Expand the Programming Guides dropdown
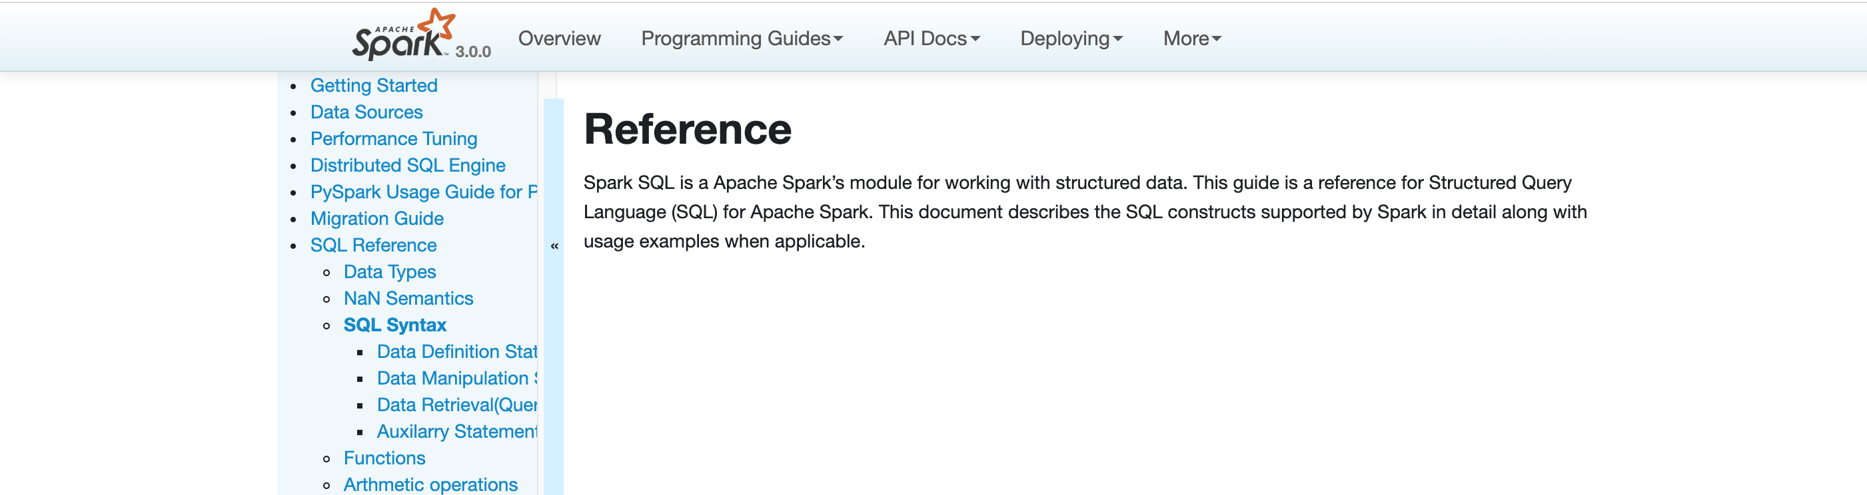 [742, 39]
